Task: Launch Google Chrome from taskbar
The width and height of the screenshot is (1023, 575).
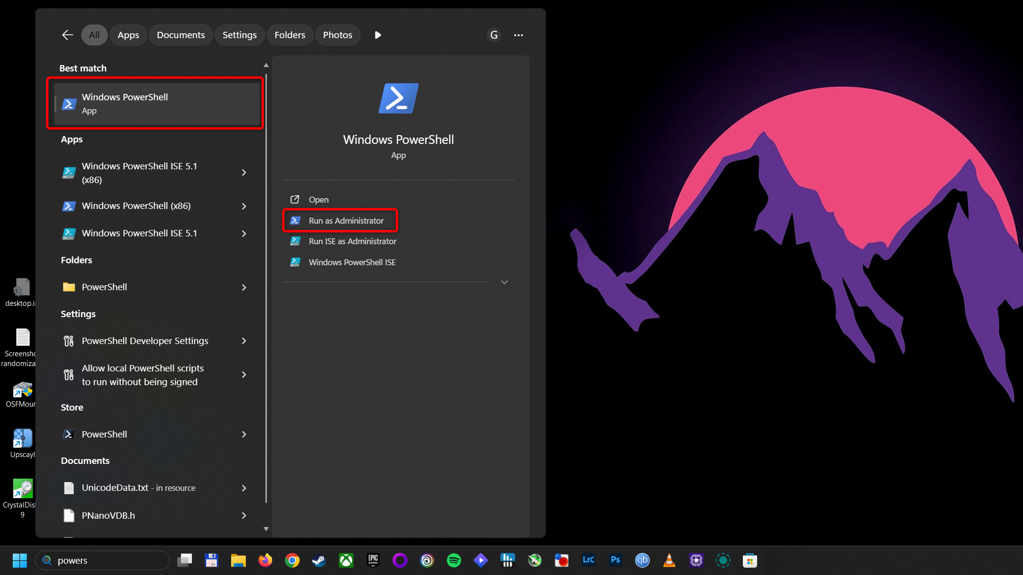Action: pyautogui.click(x=292, y=560)
